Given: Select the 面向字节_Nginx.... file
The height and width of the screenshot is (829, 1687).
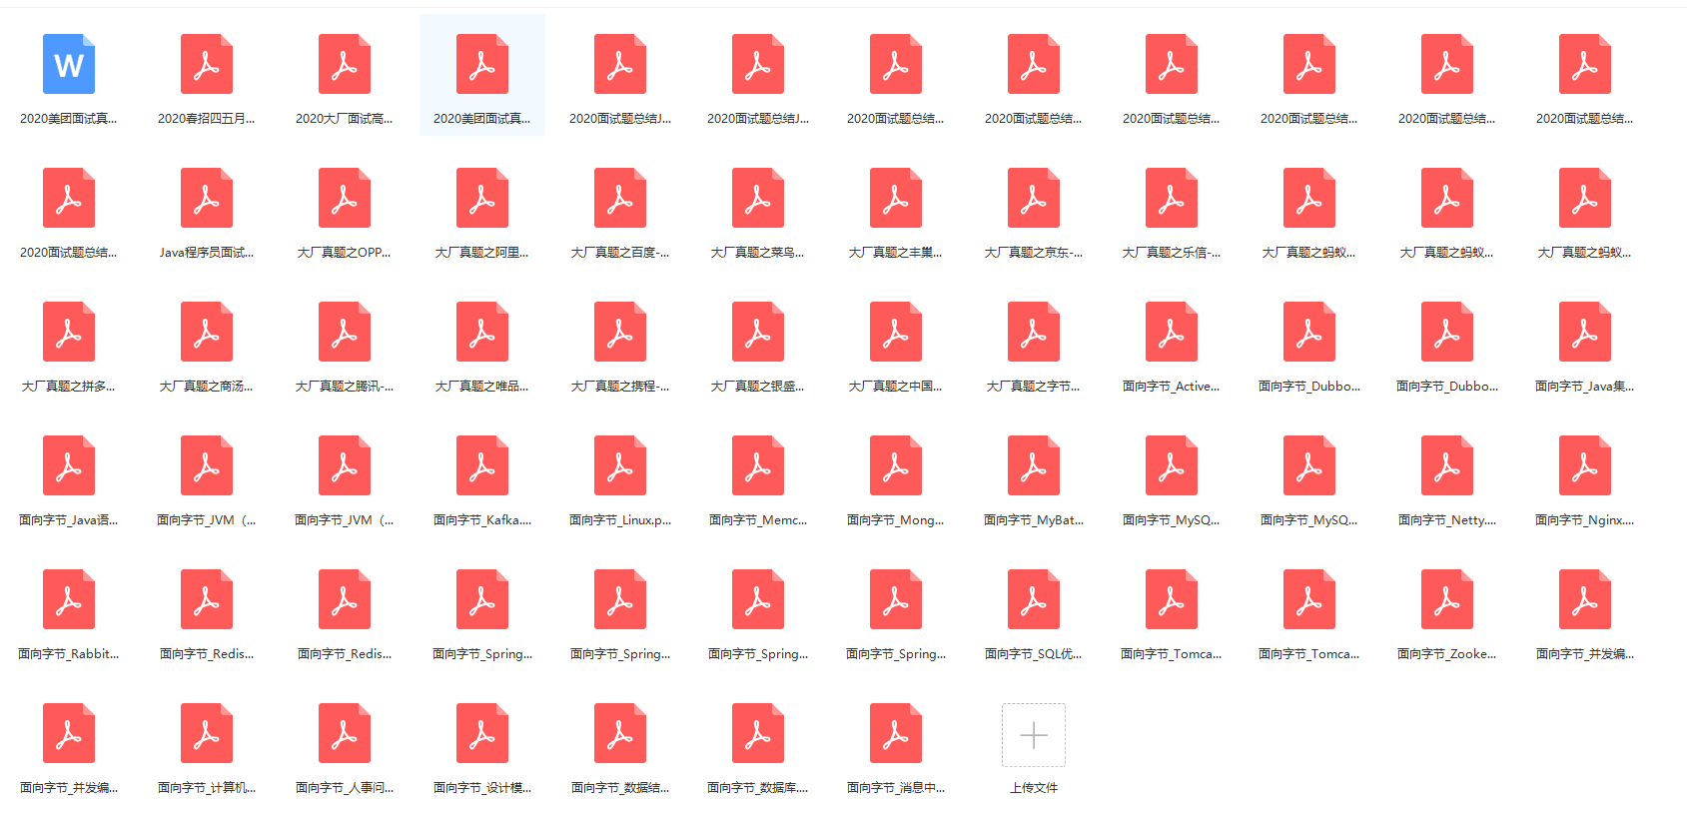Looking at the screenshot, I should (x=1585, y=465).
